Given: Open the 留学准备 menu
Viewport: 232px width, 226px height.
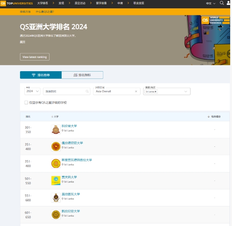Looking at the screenshot, I should coord(101,3).
